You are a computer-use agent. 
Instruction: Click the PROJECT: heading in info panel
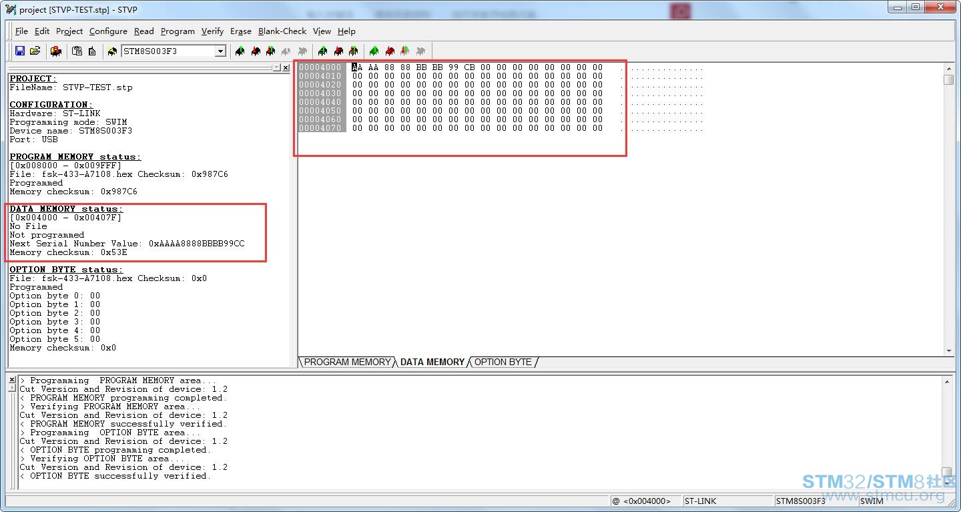click(33, 79)
